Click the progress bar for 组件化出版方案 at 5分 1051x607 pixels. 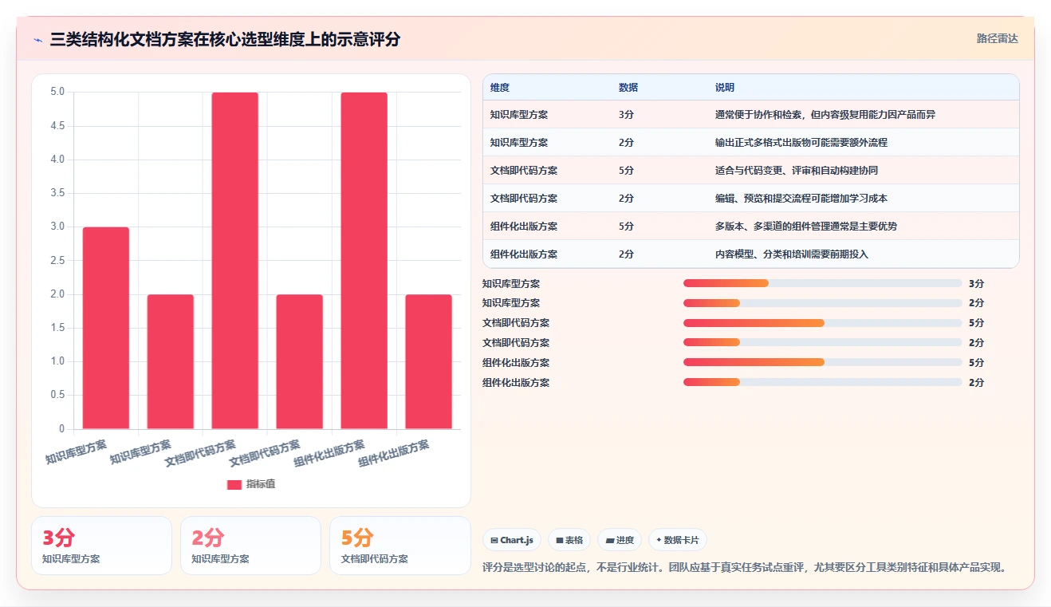click(x=822, y=363)
